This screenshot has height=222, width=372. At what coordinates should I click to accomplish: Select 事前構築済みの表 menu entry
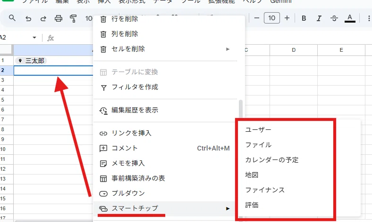tap(165, 178)
